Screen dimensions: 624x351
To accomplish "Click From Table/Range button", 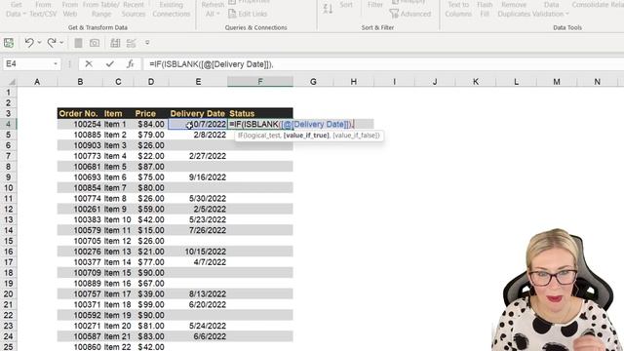I will pyautogui.click(x=101, y=10).
